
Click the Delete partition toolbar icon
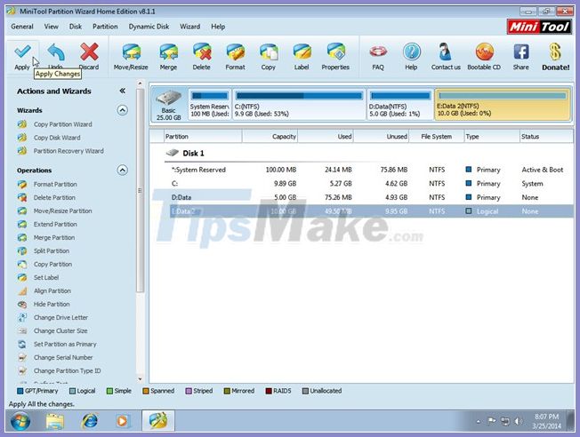click(202, 52)
